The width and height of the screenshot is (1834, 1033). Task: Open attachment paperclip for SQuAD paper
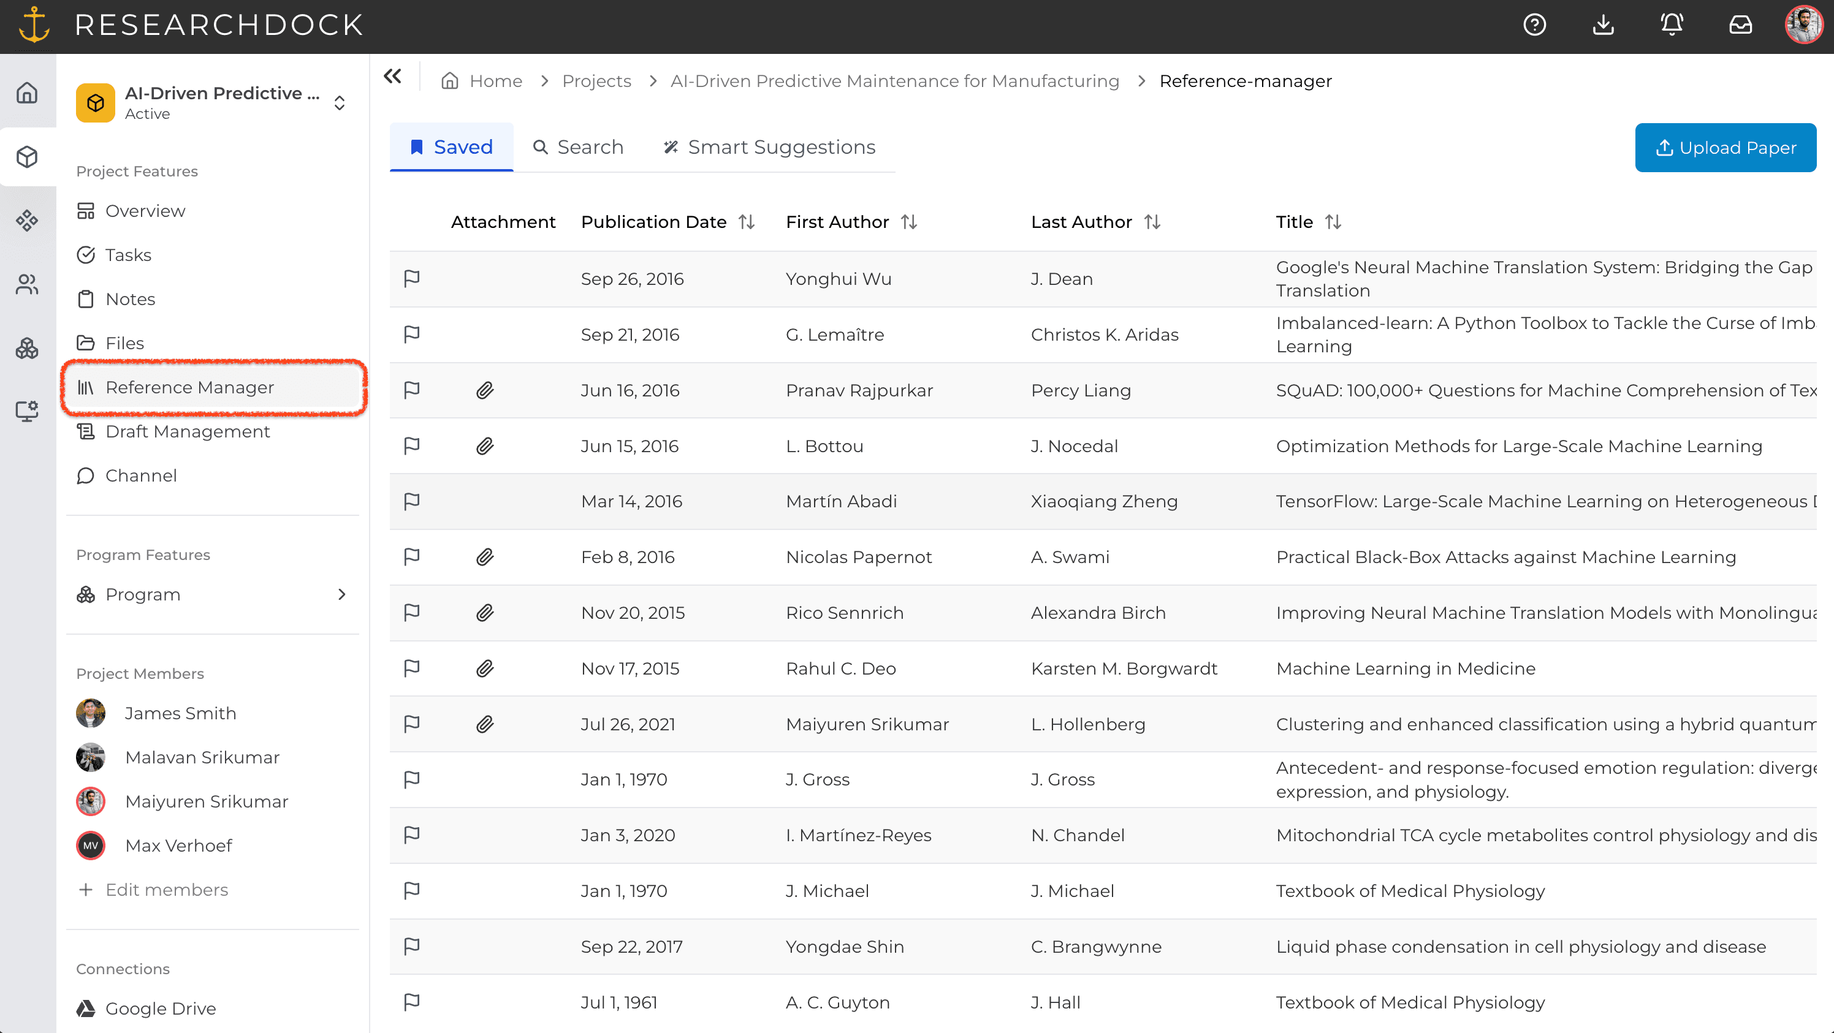point(485,390)
